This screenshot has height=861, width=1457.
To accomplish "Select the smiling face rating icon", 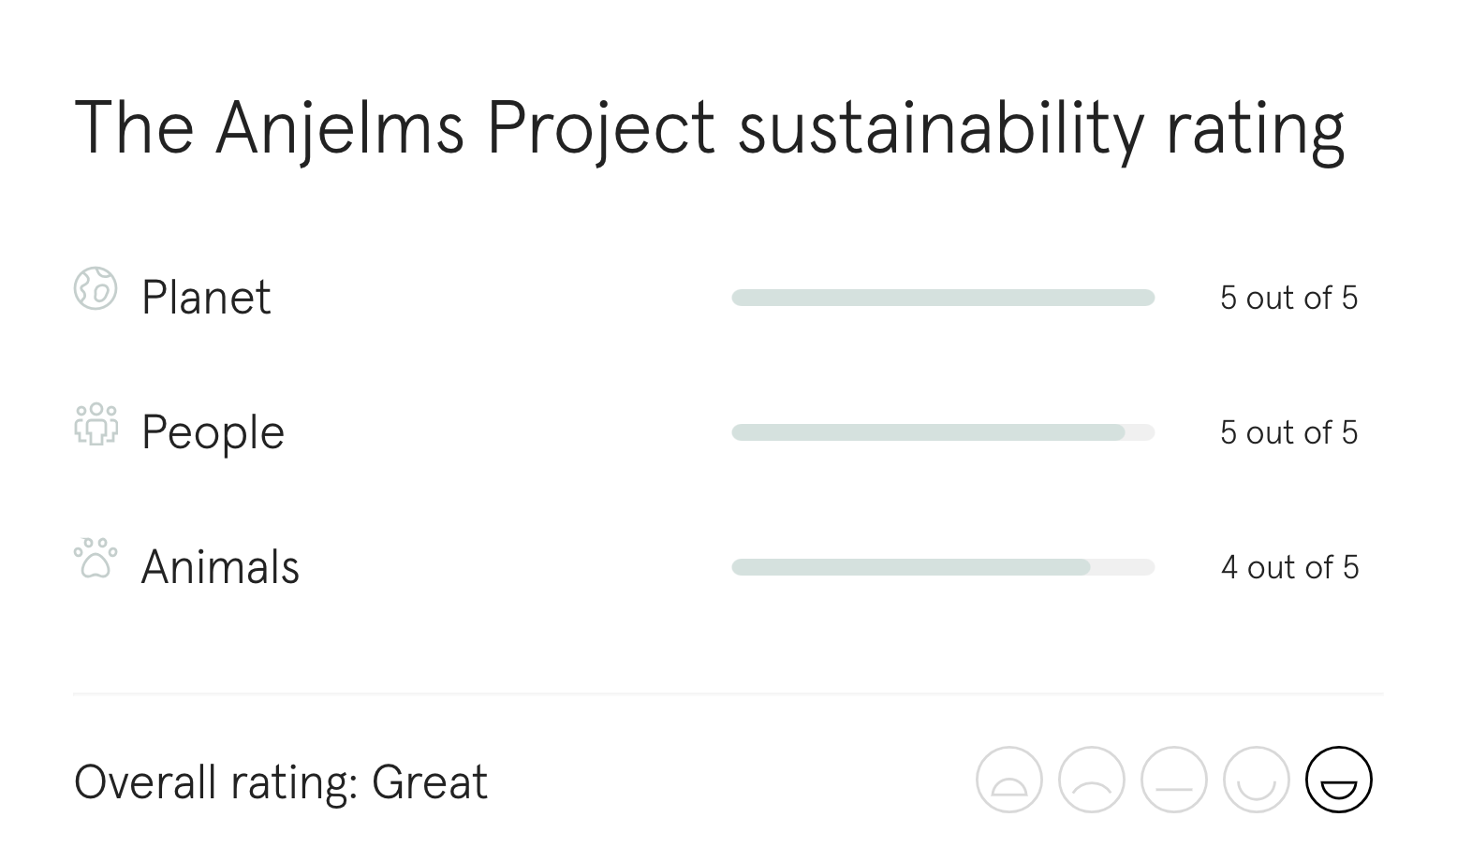I will pyautogui.click(x=1256, y=779).
